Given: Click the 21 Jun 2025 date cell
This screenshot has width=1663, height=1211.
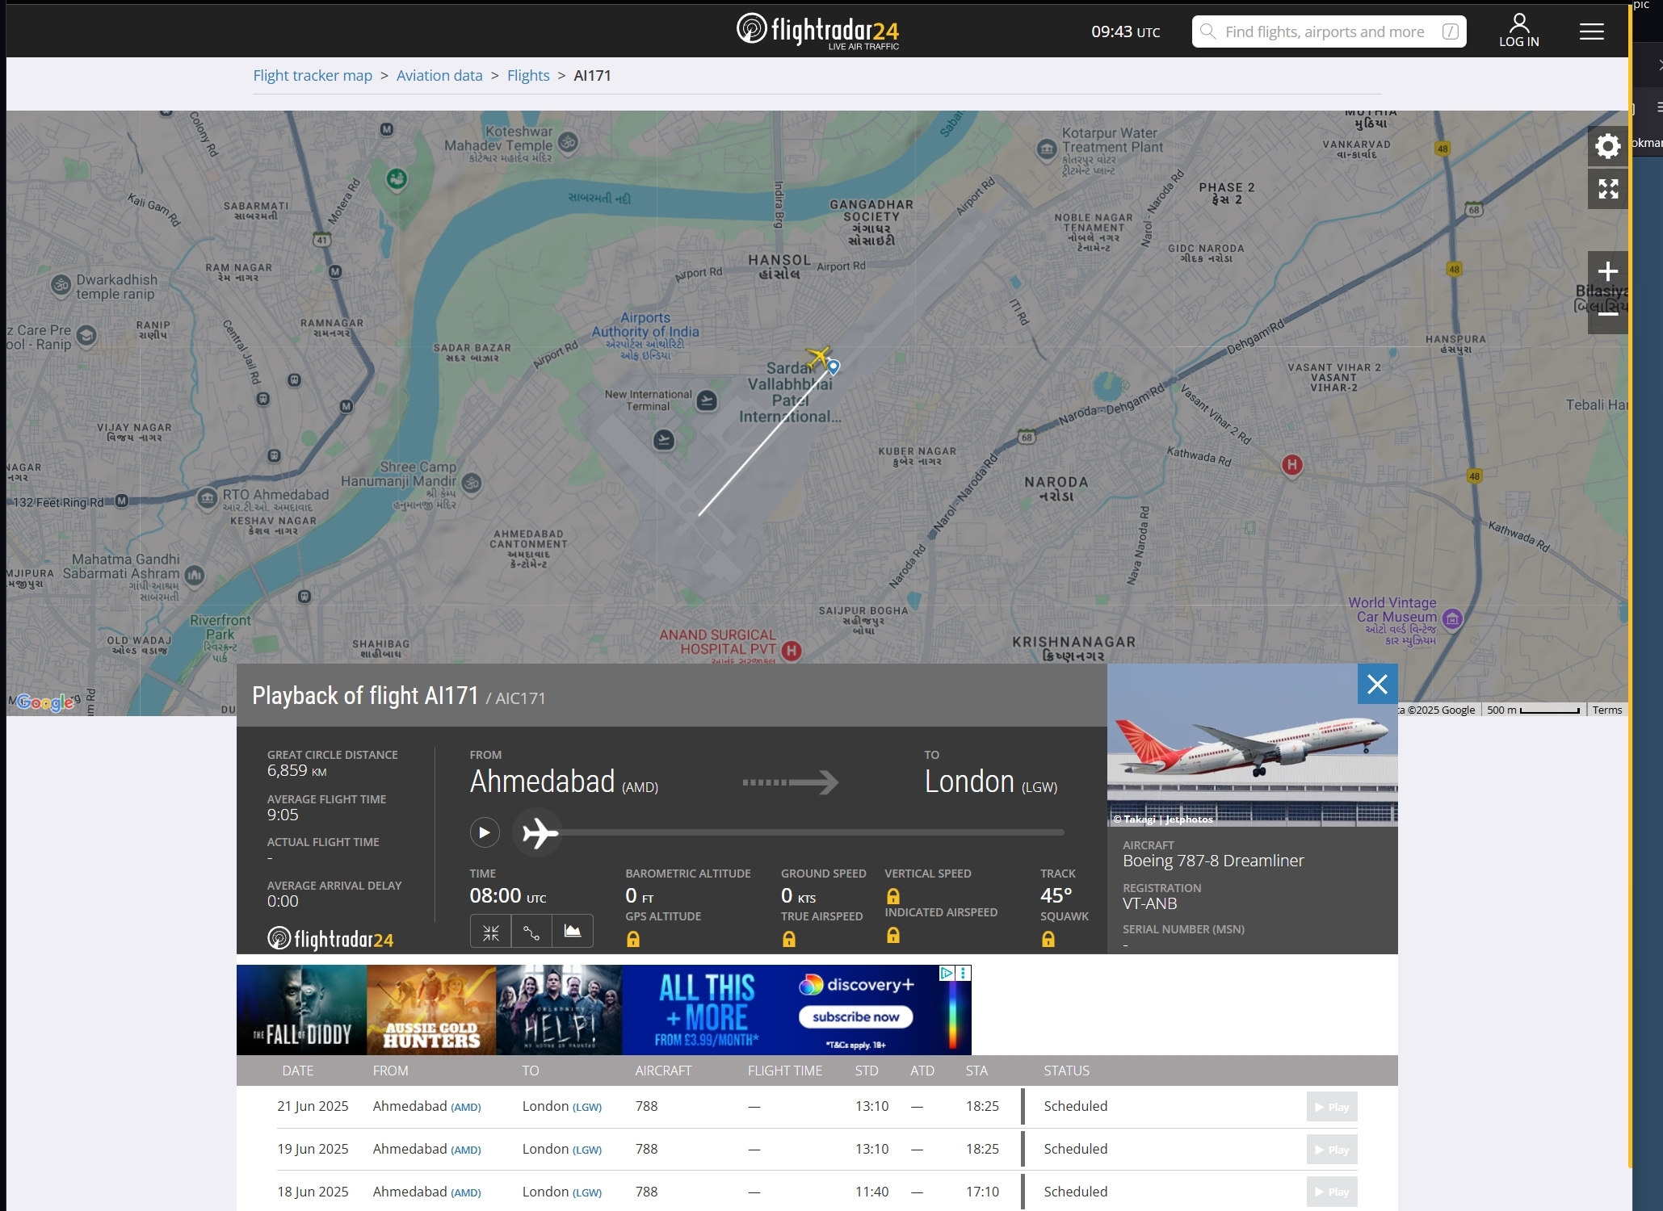Looking at the screenshot, I should (313, 1106).
